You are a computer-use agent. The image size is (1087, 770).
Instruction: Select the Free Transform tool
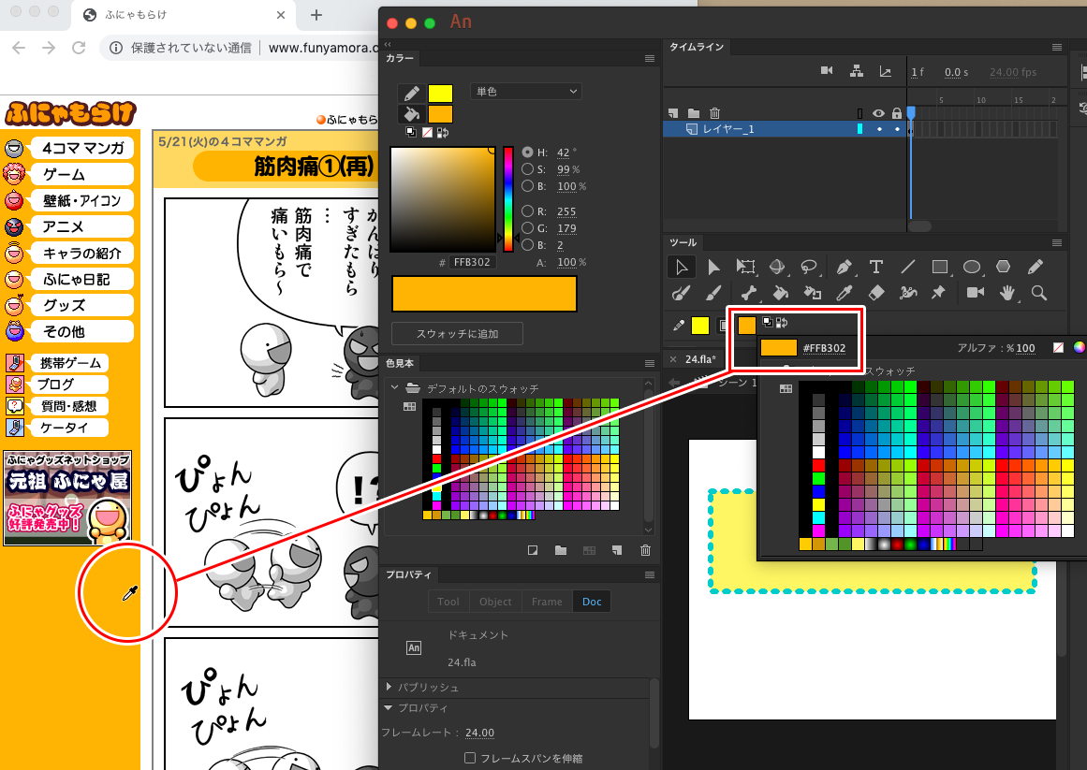tap(745, 268)
